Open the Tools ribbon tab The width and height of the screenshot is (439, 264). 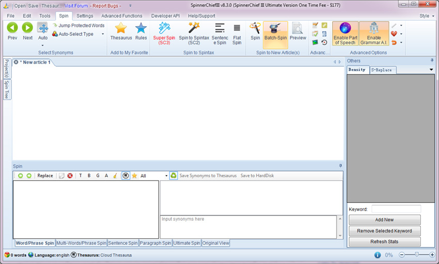coord(45,16)
